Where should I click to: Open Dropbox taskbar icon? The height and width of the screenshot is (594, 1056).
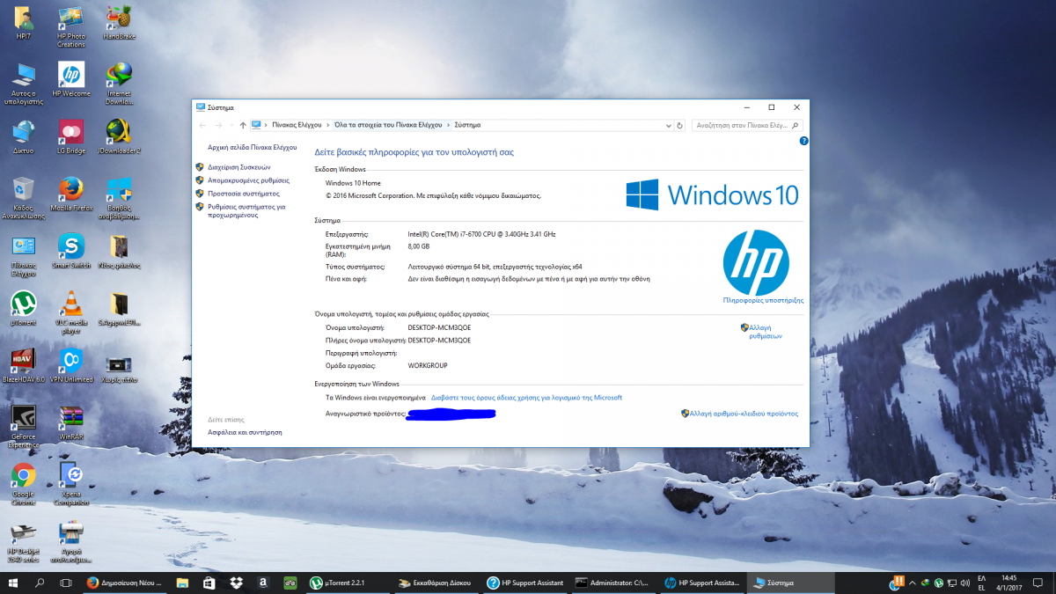coord(236,583)
